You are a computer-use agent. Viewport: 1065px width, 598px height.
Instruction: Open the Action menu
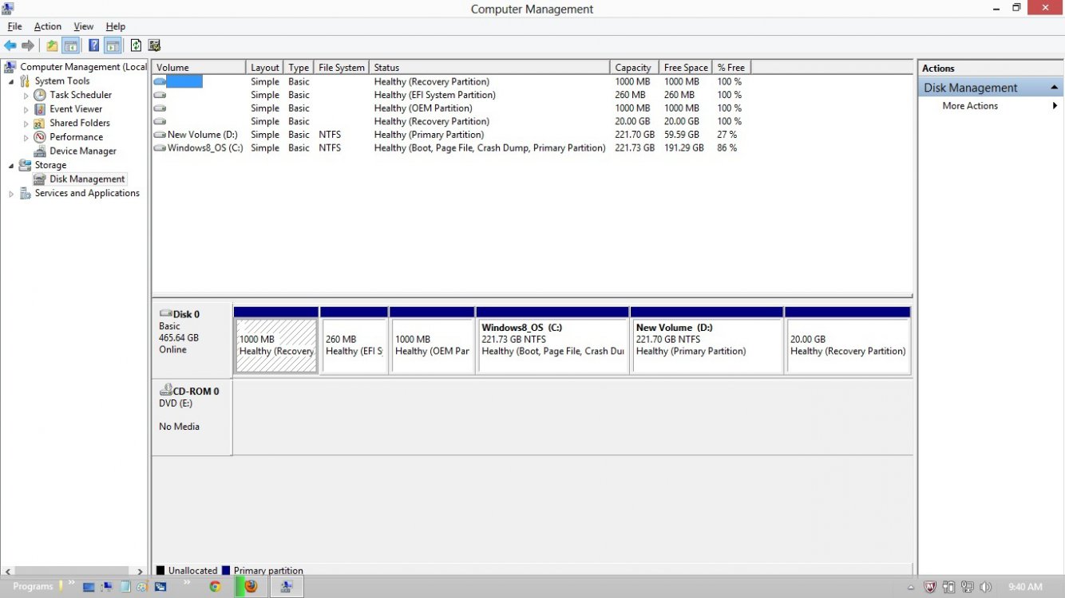tap(48, 26)
